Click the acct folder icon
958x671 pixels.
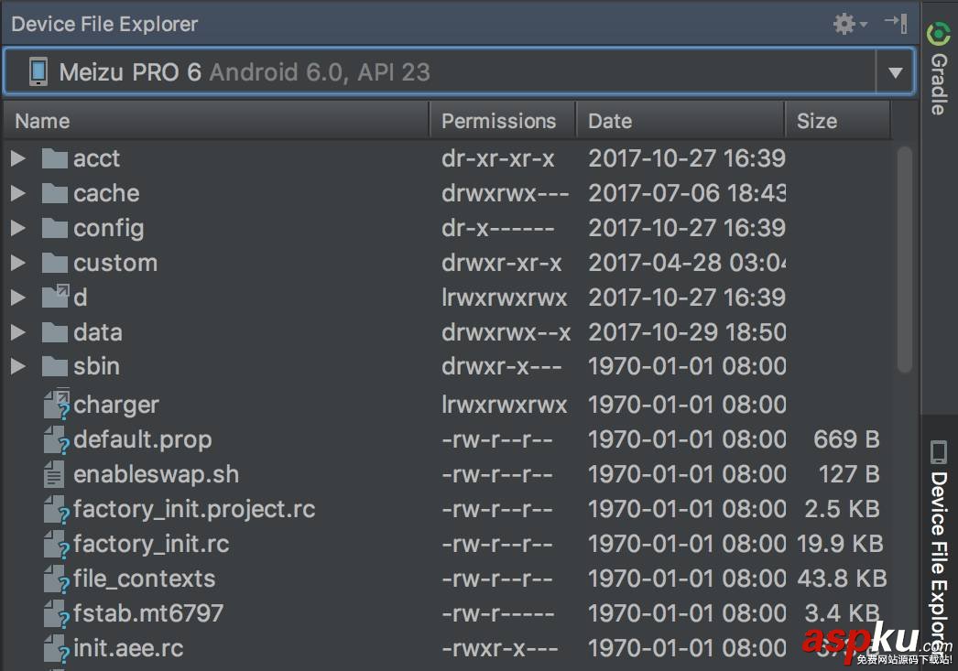55,157
